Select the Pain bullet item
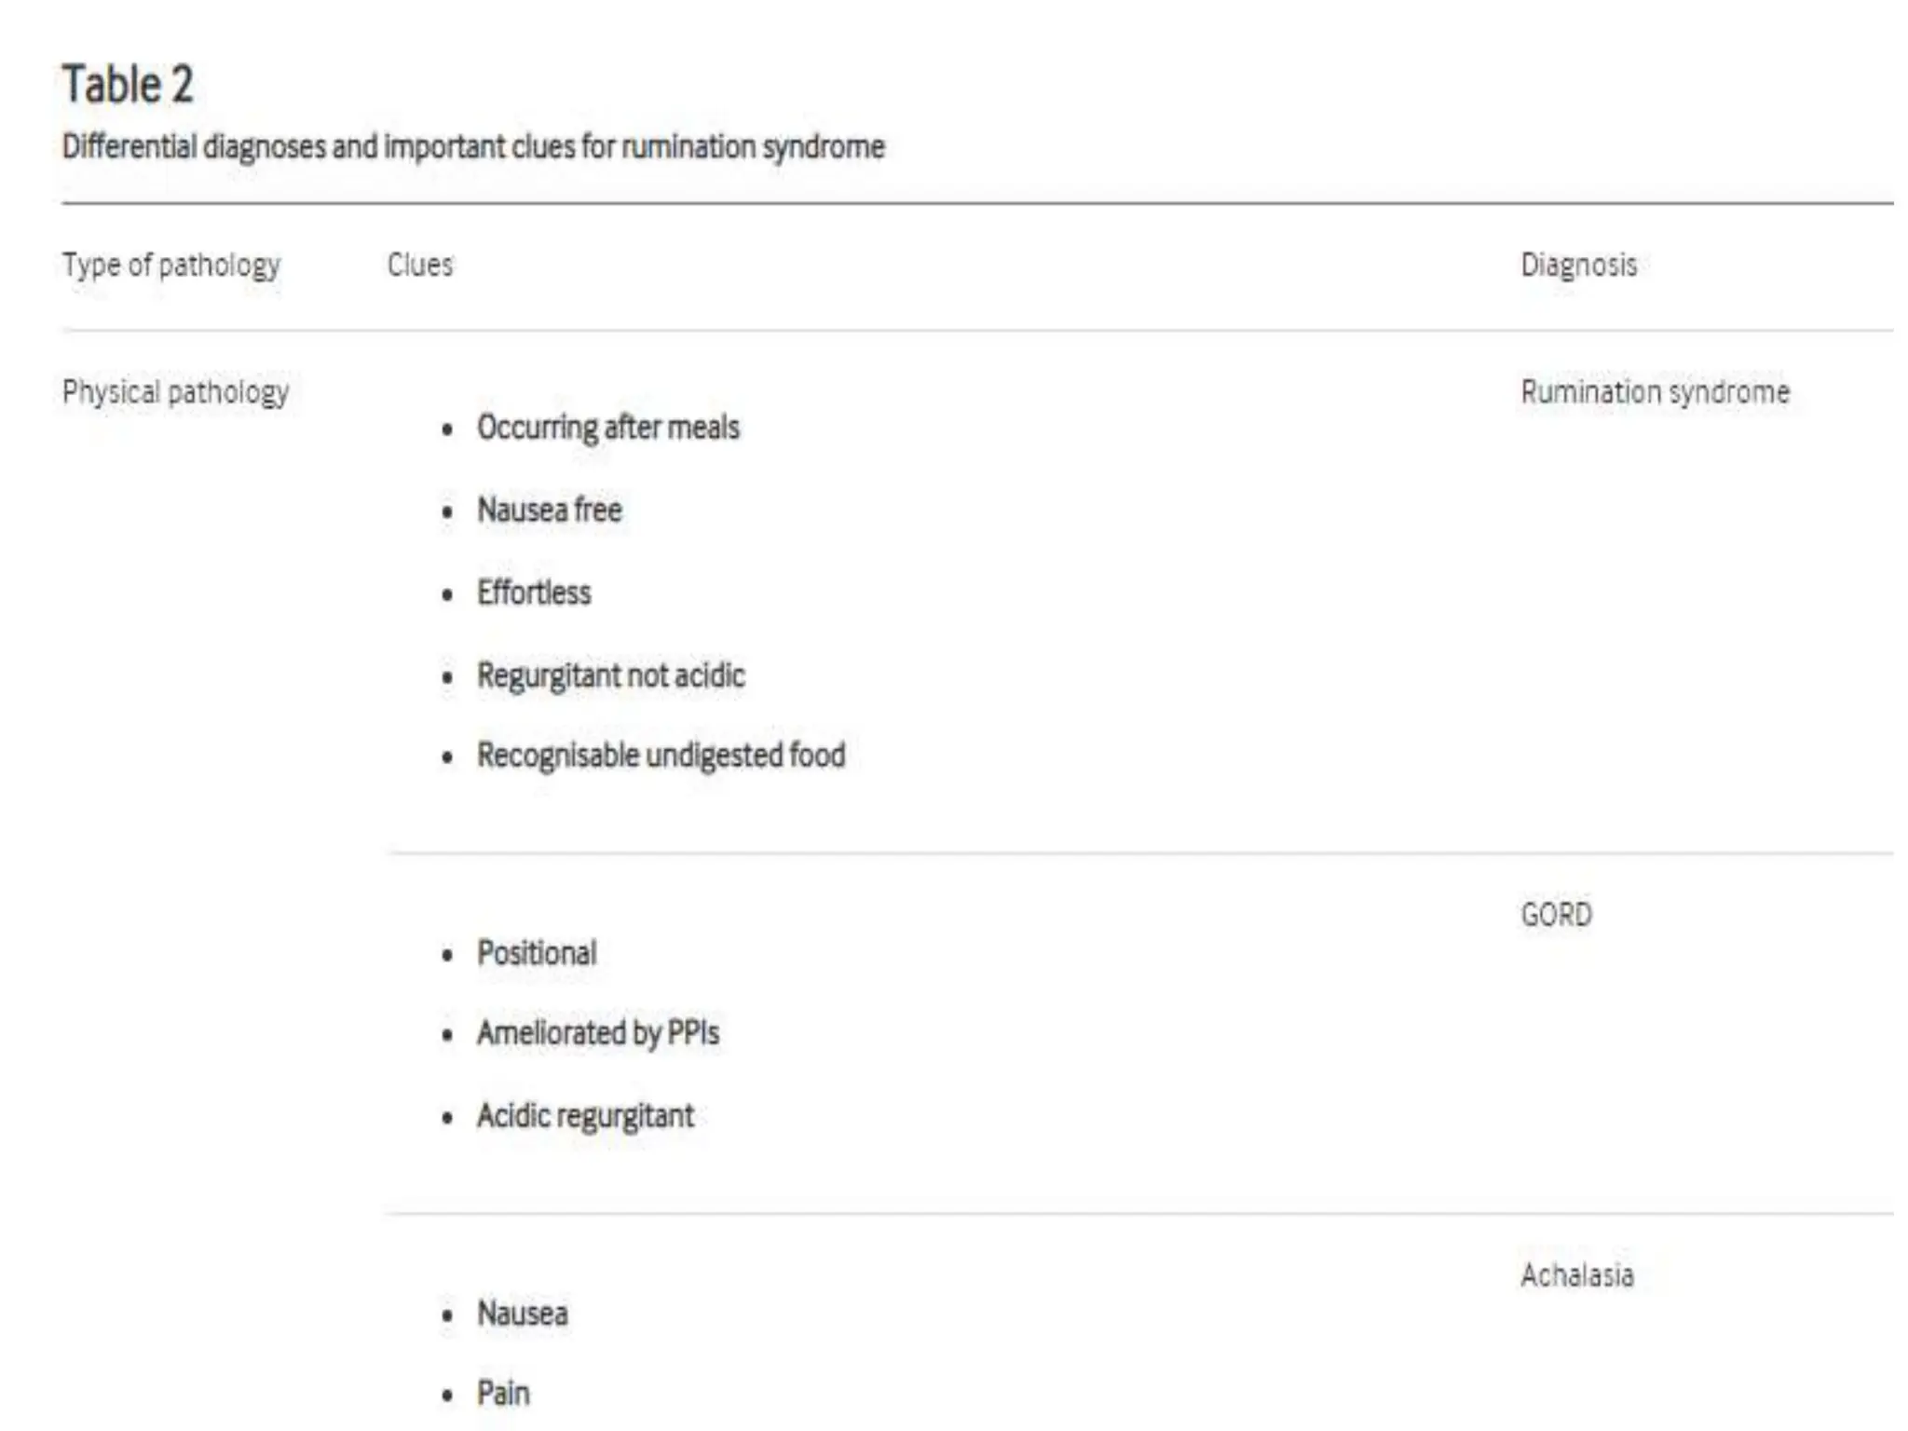Image resolution: width=1908 pixels, height=1431 pixels. click(x=503, y=1394)
